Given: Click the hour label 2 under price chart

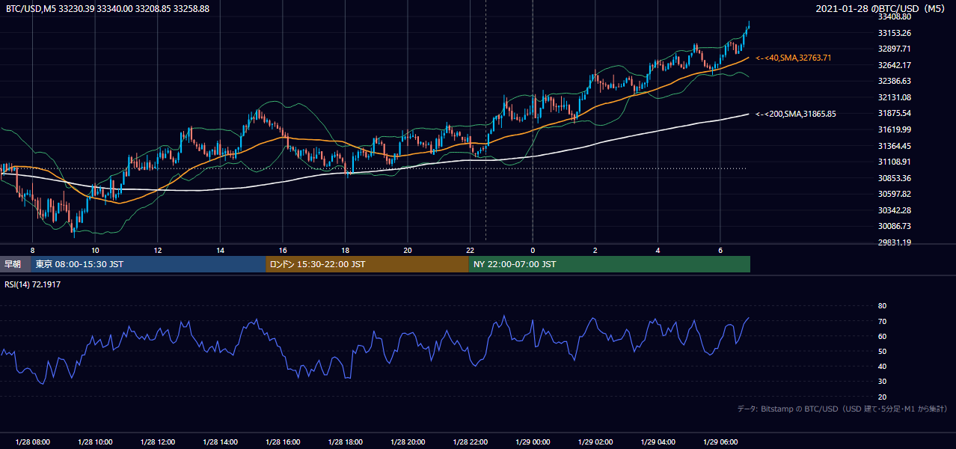Looking at the screenshot, I should [x=595, y=250].
